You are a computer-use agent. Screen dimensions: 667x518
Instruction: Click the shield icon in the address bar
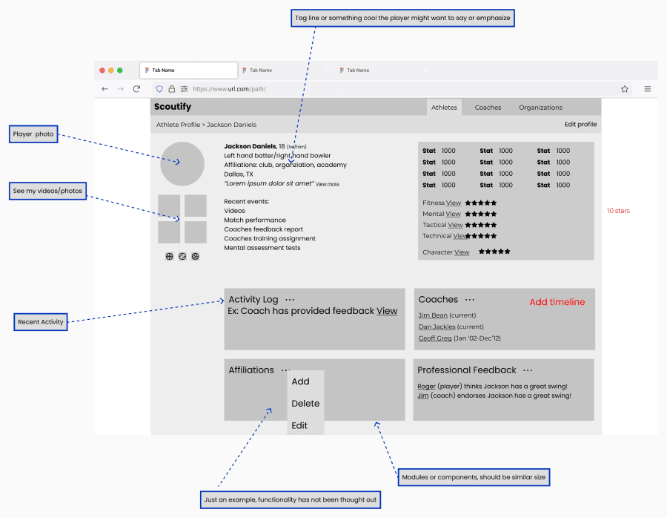pyautogui.click(x=159, y=89)
